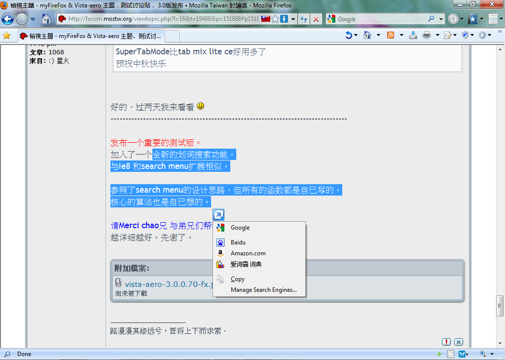Screen dimensions: 505x360
Task: Click the scrollbar up arrow
Action: [x=500, y=49]
